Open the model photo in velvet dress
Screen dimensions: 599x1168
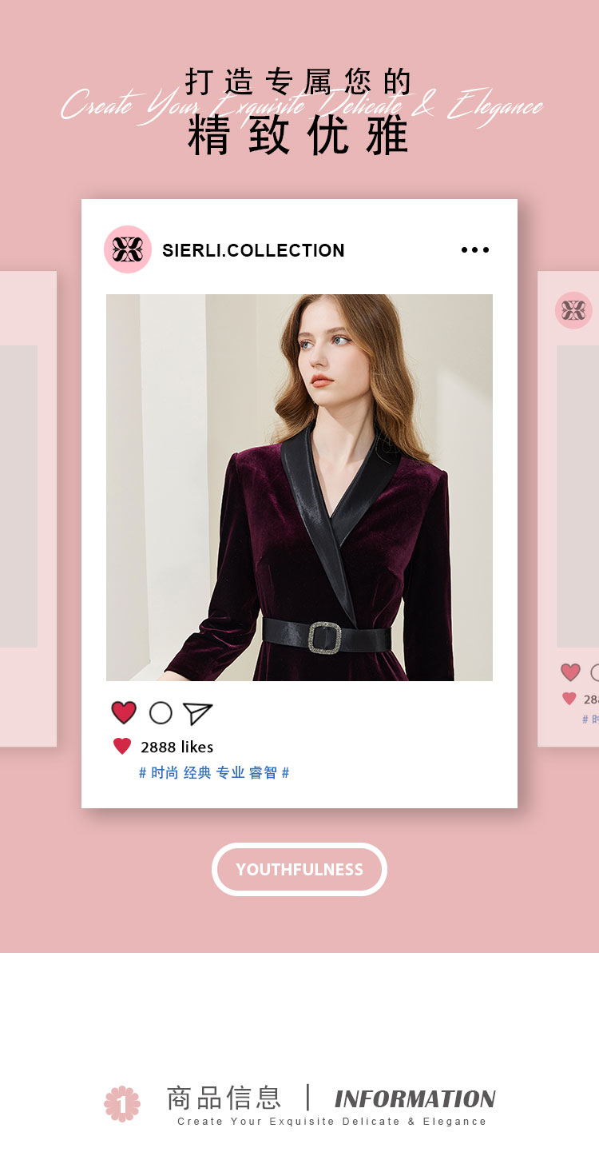click(x=299, y=488)
